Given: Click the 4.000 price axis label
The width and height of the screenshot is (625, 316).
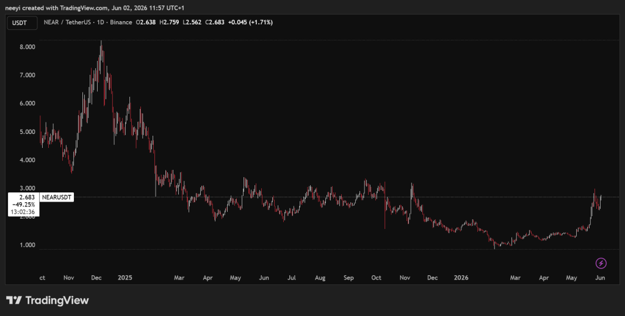Looking at the screenshot, I should pyautogui.click(x=27, y=160).
